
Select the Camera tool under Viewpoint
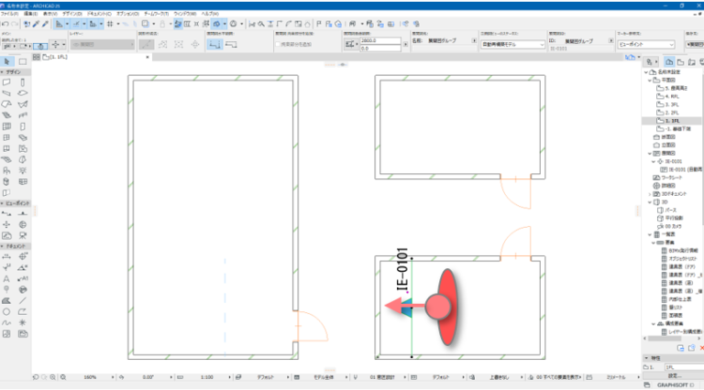pos(22,236)
